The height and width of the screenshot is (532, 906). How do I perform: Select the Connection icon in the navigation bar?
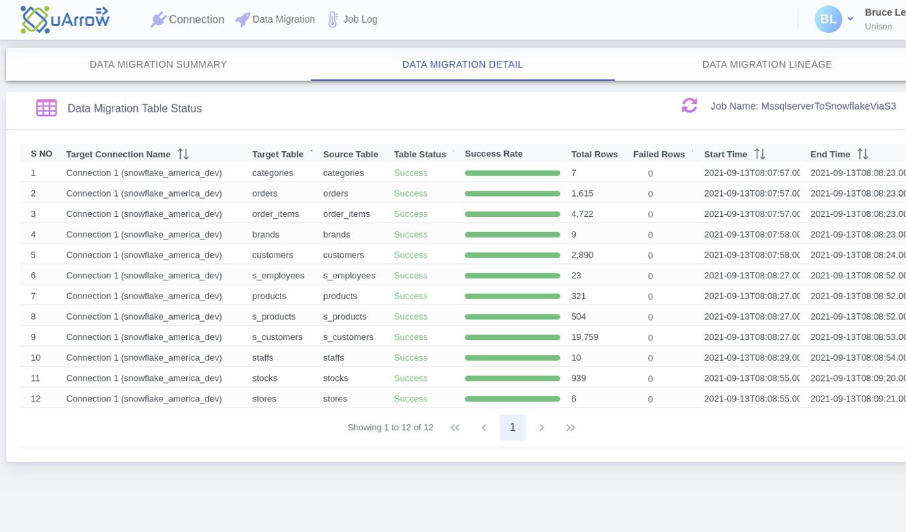coord(158,19)
